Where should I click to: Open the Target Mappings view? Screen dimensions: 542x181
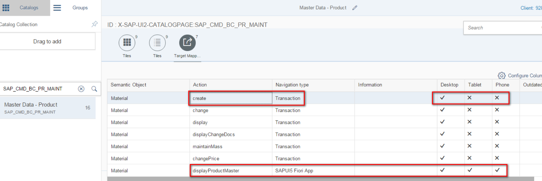pos(187,43)
